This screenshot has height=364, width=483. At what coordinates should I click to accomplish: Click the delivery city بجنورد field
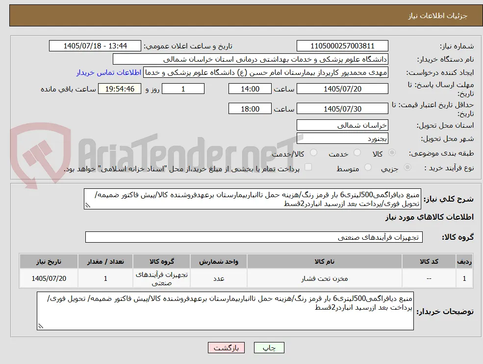[x=342, y=138]
